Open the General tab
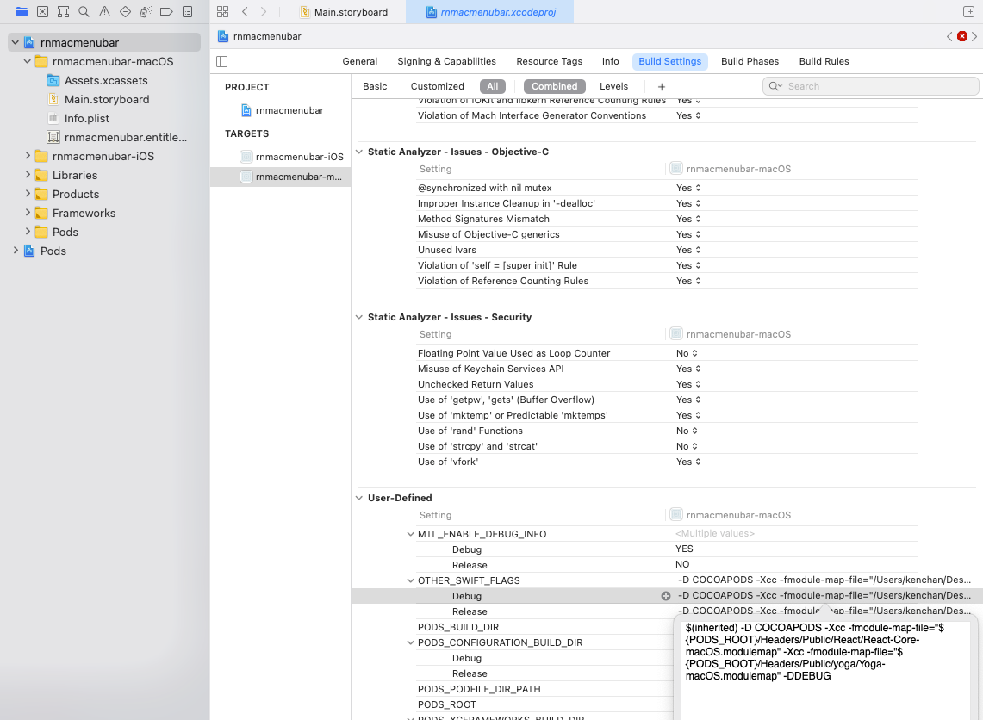 tap(360, 61)
